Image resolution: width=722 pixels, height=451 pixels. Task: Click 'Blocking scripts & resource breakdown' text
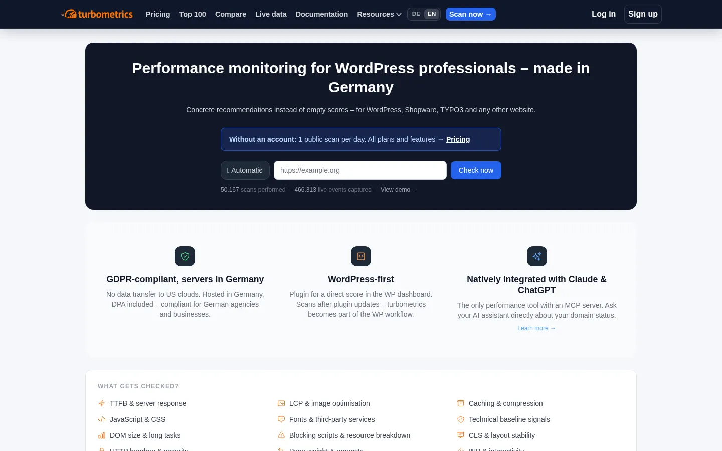[349, 435]
